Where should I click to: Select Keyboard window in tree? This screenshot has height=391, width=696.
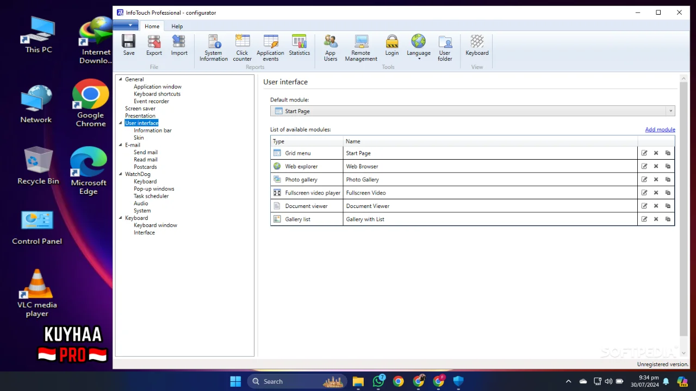156,225
